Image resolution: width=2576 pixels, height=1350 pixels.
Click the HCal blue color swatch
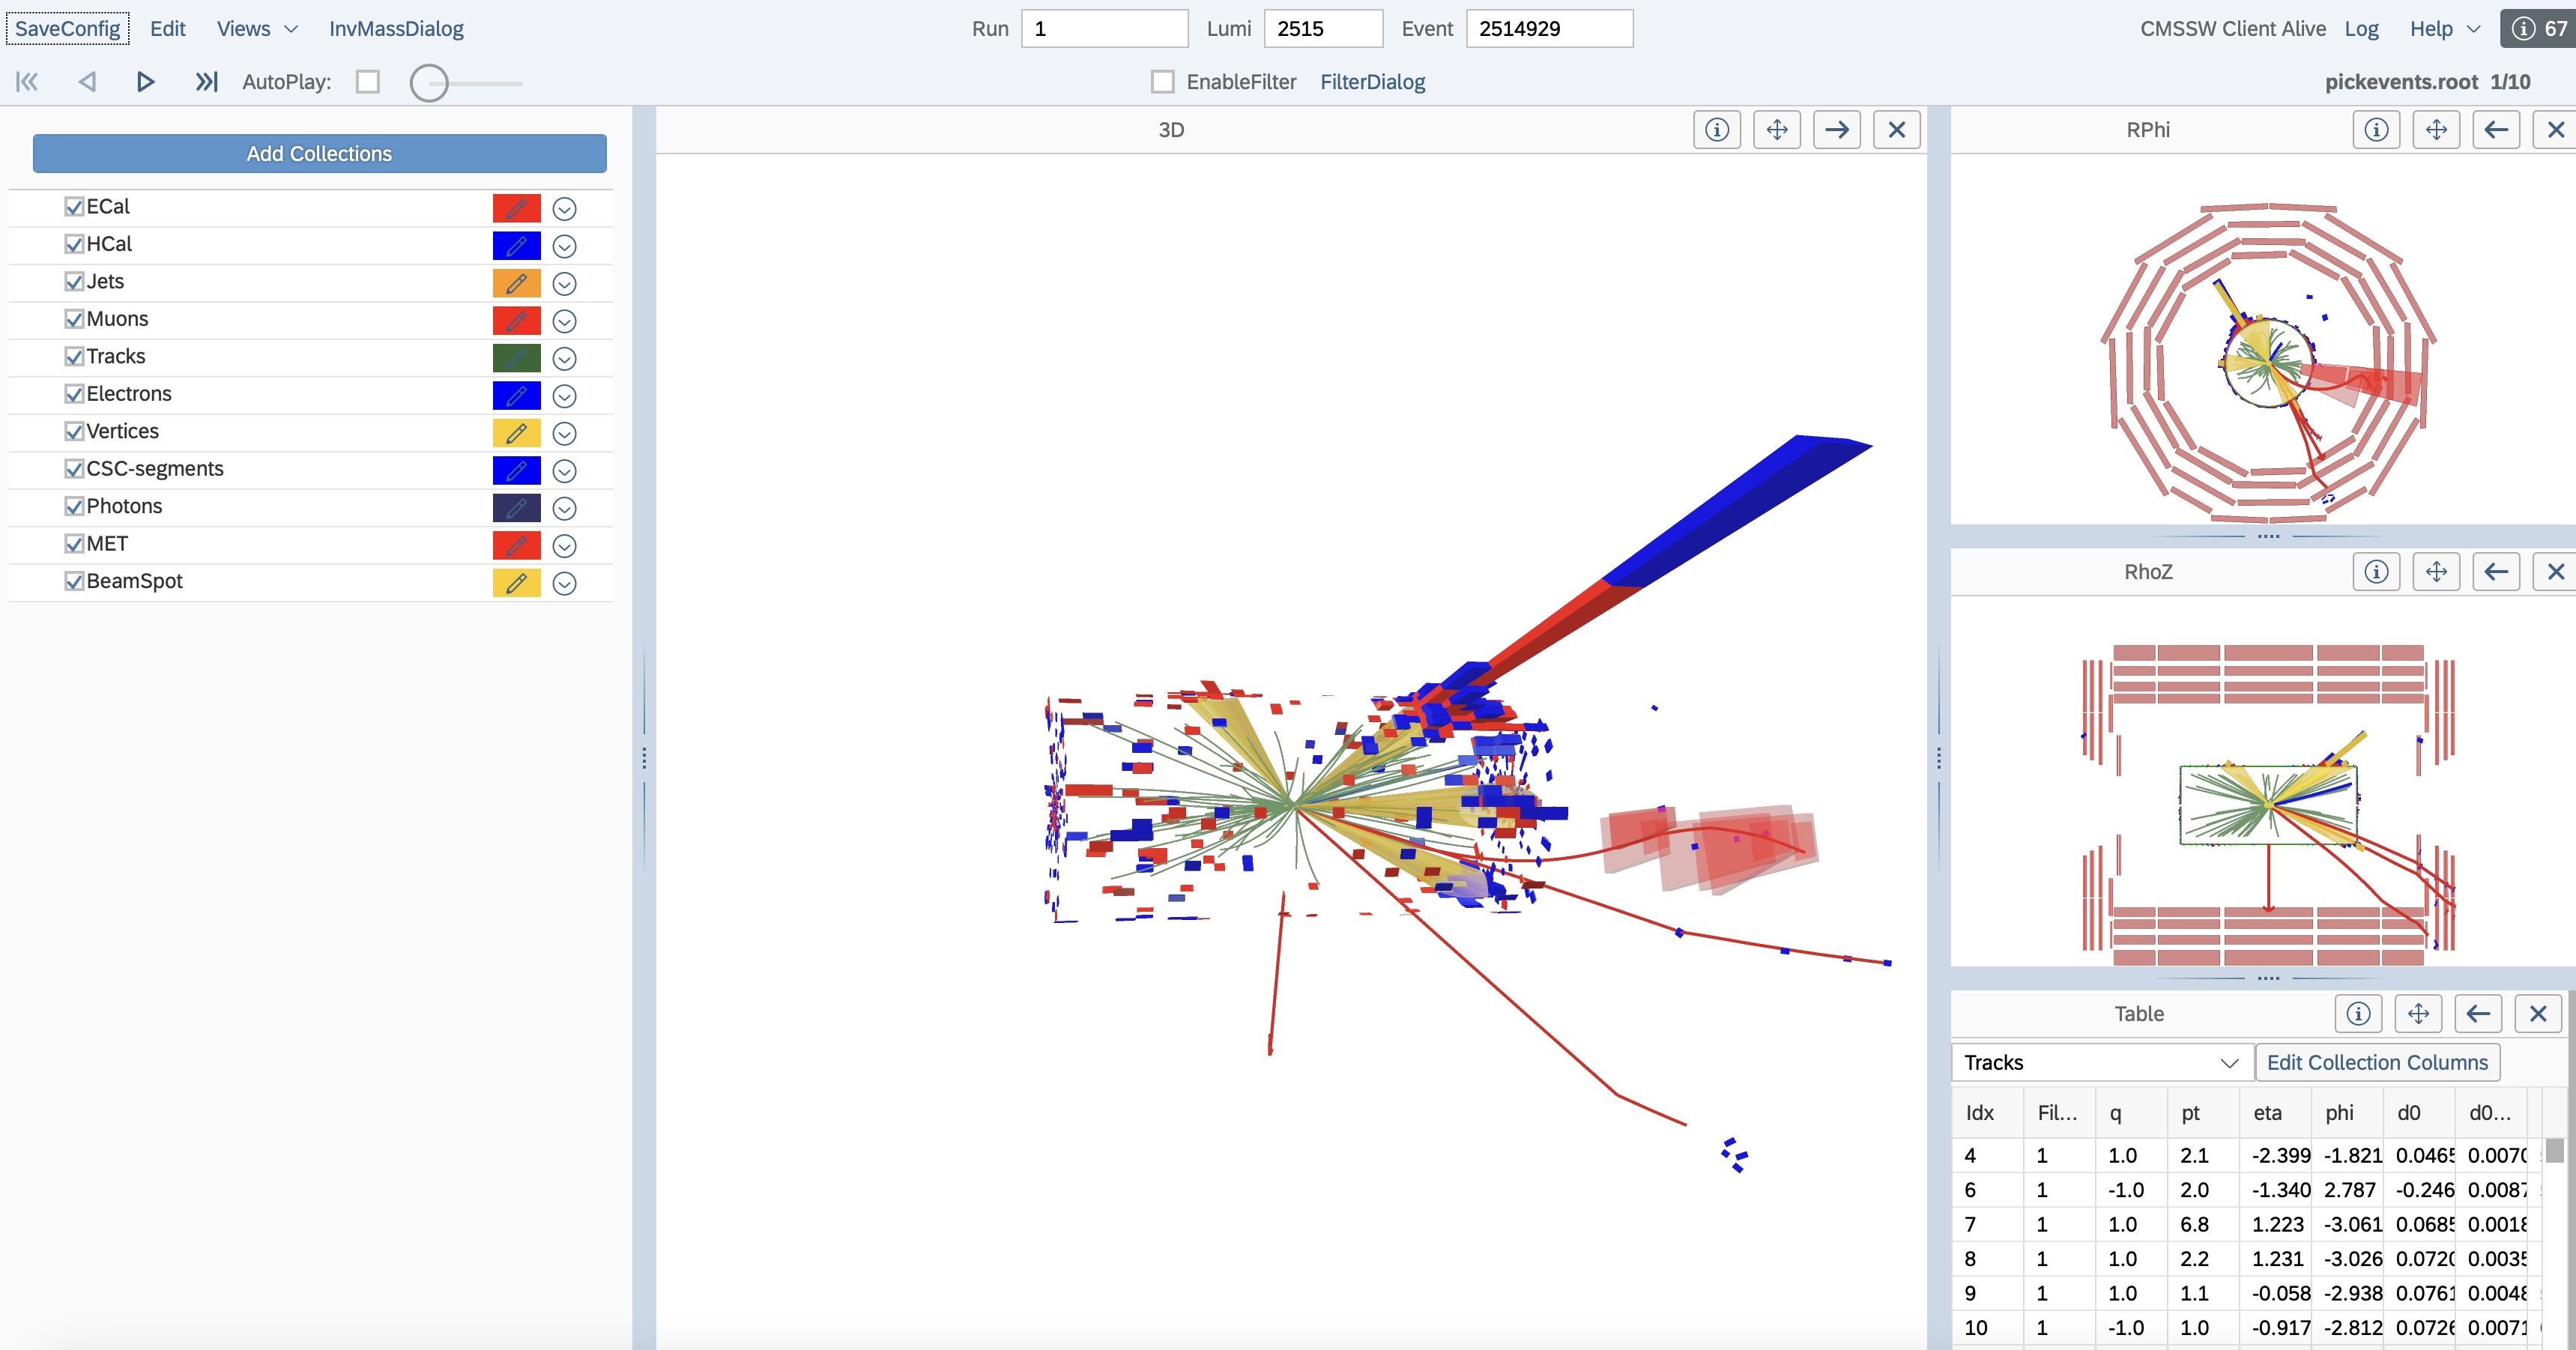516,246
